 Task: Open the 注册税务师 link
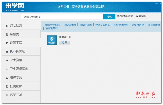pos(51,28)
